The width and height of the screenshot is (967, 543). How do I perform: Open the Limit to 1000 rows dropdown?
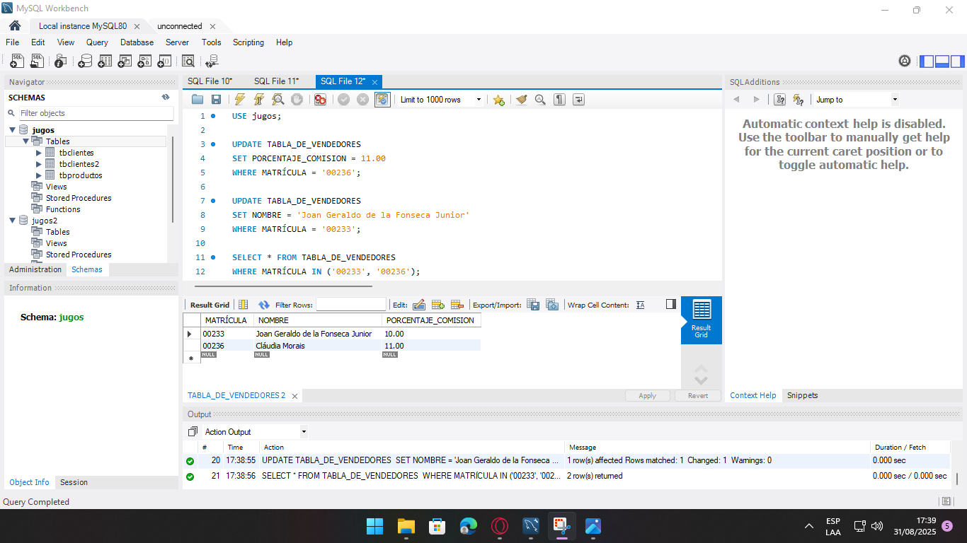(x=440, y=100)
